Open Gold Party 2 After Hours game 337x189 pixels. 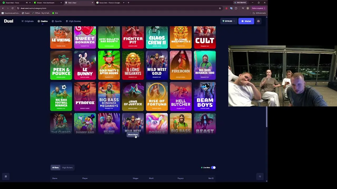109,65
